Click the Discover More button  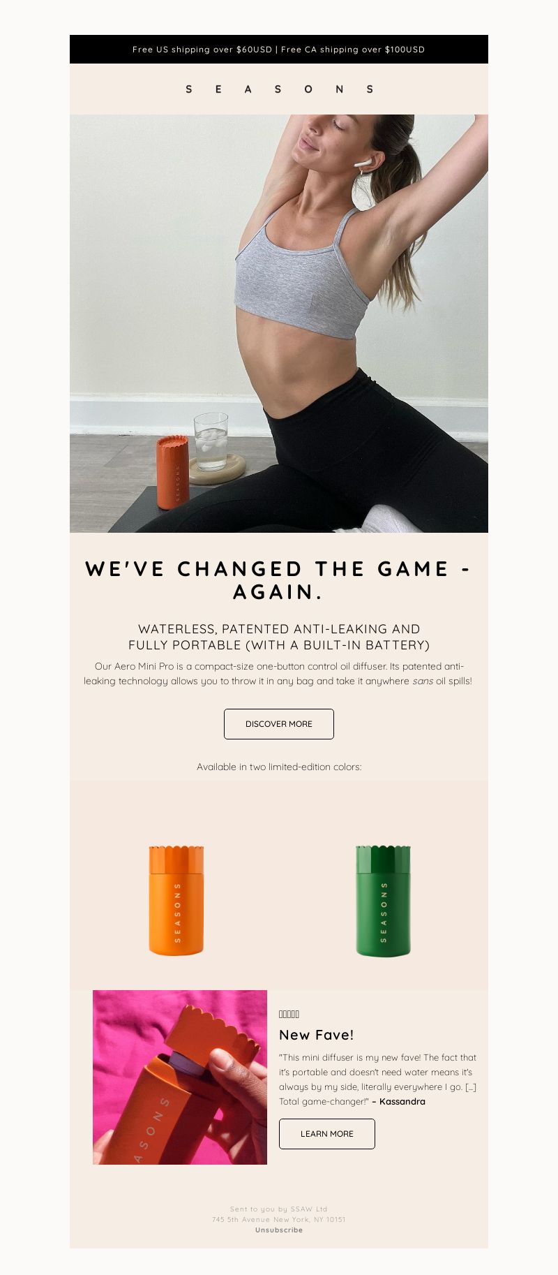[x=279, y=724]
